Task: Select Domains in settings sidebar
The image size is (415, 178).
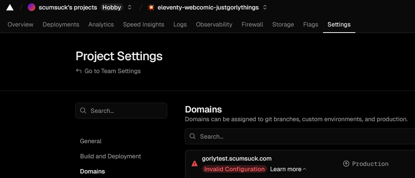Action: 93,172
